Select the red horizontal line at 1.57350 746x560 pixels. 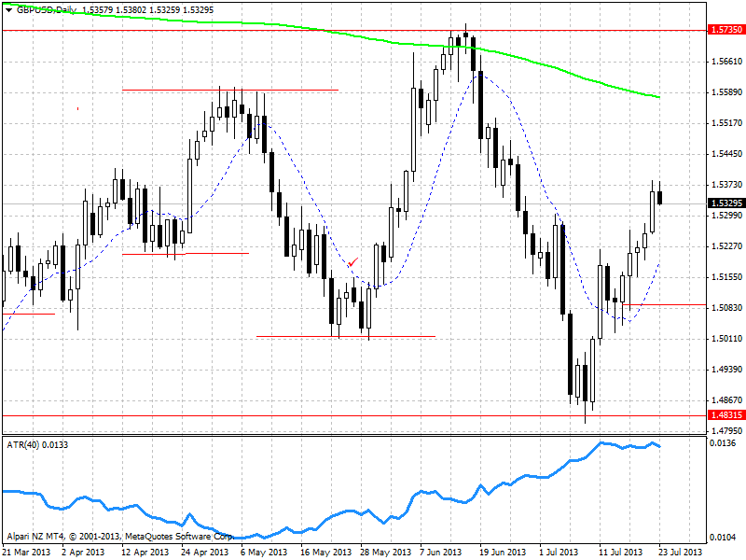pos(354,30)
